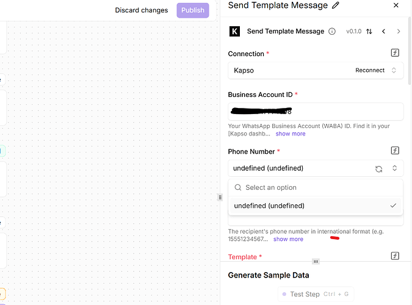The width and height of the screenshot is (412, 305).
Task: Click the Select an option search box
Action: click(x=316, y=187)
